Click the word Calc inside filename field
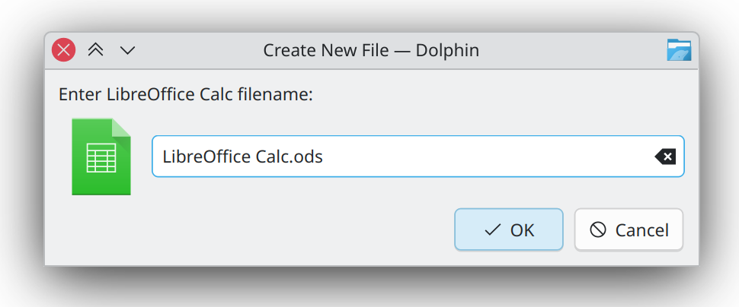The height and width of the screenshot is (307, 739). point(272,157)
